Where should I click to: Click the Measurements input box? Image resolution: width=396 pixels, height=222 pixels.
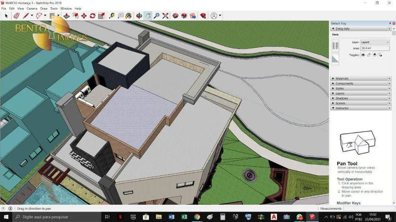[369, 209]
